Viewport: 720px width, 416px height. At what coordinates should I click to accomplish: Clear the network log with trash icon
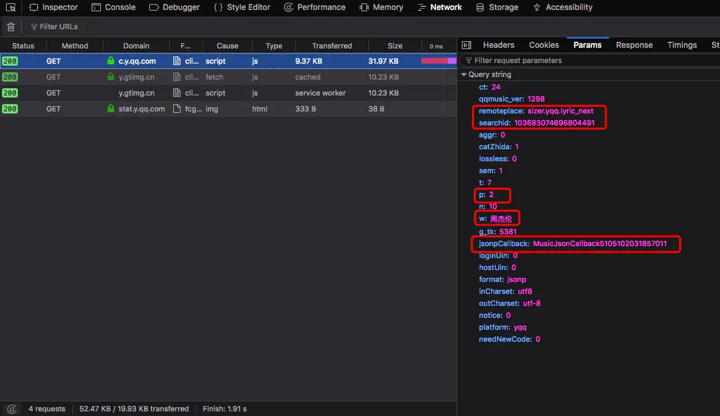click(11, 27)
